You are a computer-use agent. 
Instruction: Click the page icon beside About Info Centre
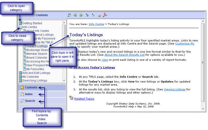pos(25,31)
